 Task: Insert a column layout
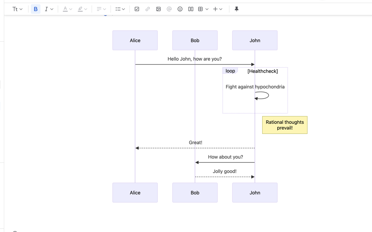[191, 9]
